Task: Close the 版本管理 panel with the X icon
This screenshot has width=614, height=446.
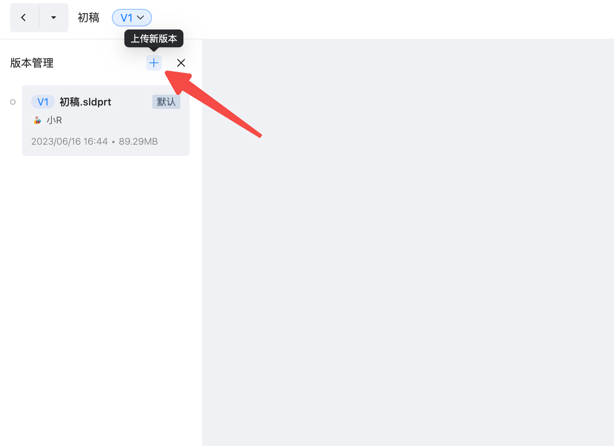Action: 181,63
